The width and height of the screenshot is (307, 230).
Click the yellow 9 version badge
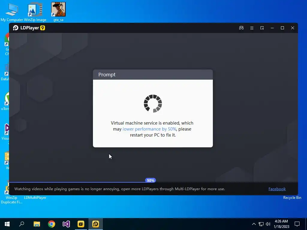coord(43,28)
